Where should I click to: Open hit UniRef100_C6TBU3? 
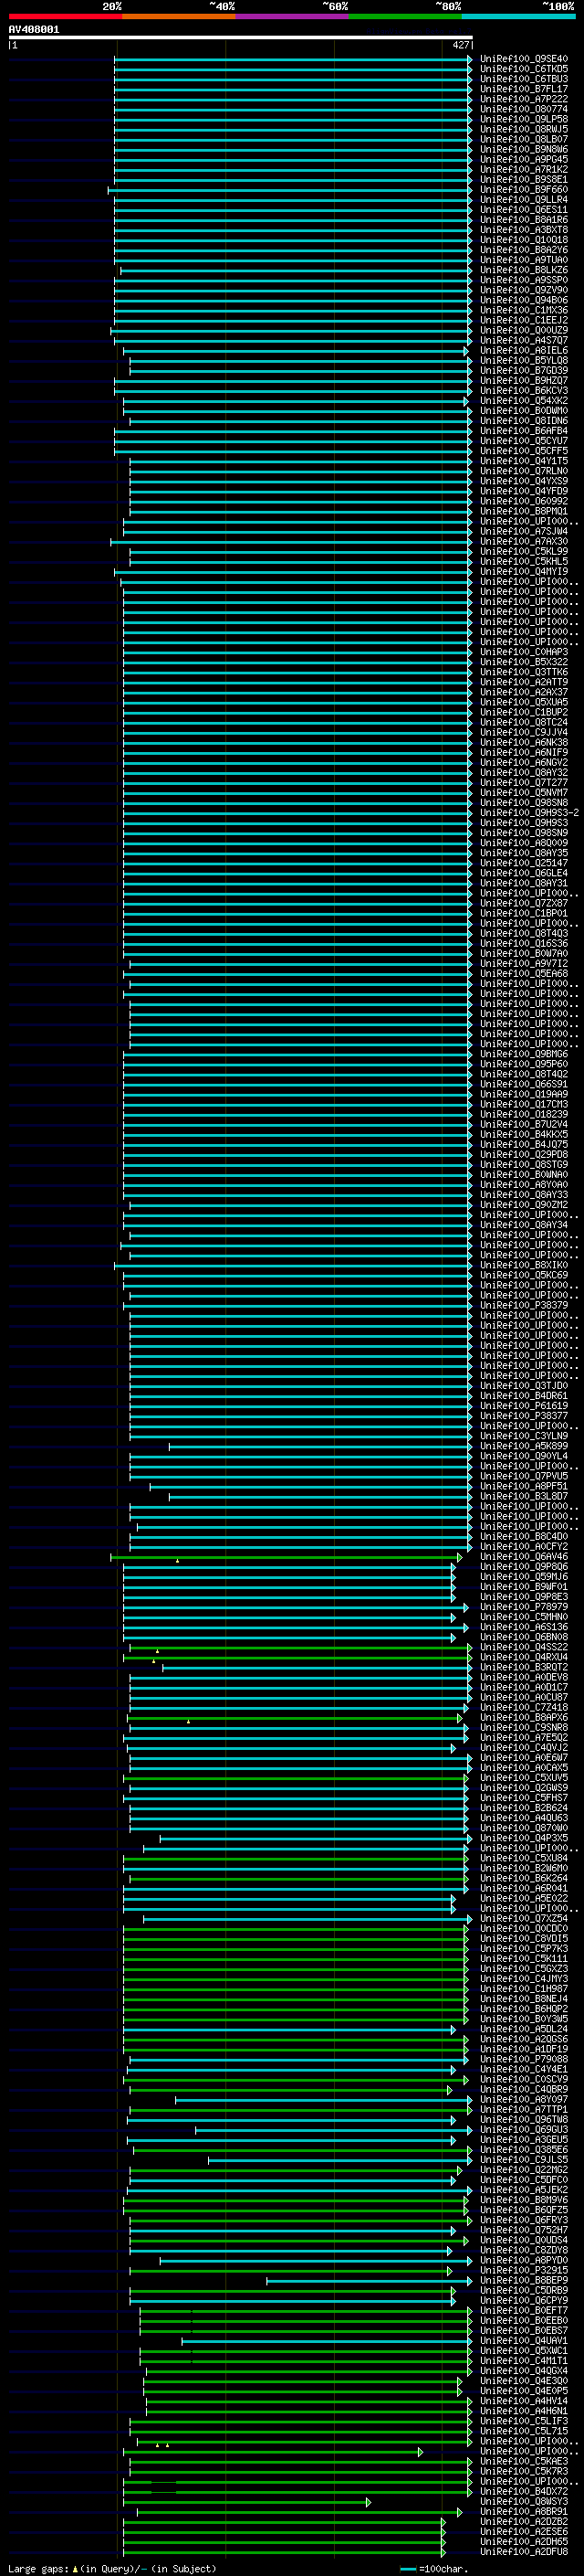coord(524,79)
